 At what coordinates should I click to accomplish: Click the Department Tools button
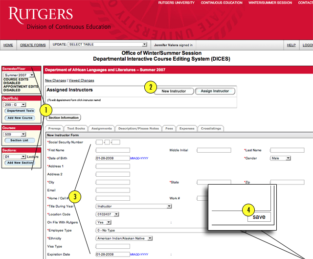click(x=20, y=111)
